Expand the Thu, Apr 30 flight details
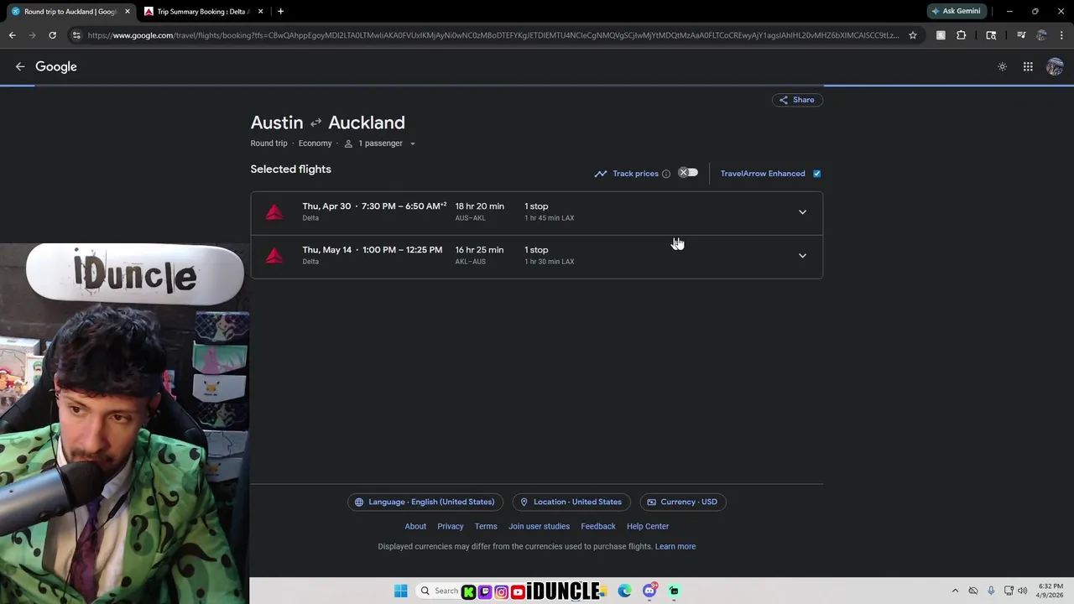 pyautogui.click(x=802, y=212)
